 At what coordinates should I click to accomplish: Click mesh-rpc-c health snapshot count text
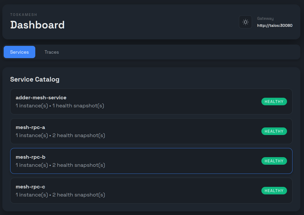pos(78,195)
